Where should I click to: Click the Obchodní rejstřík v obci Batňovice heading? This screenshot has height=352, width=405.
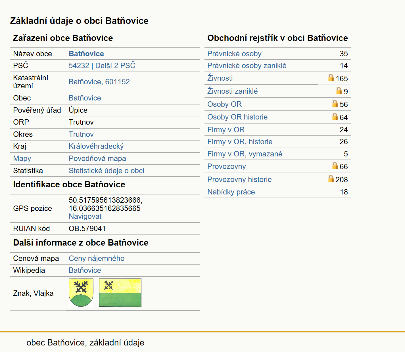(277, 38)
